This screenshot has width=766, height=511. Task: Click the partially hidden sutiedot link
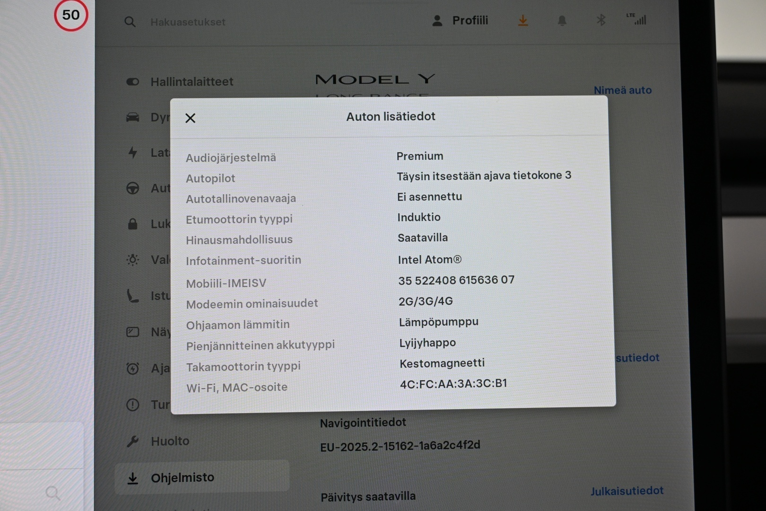pyautogui.click(x=637, y=358)
